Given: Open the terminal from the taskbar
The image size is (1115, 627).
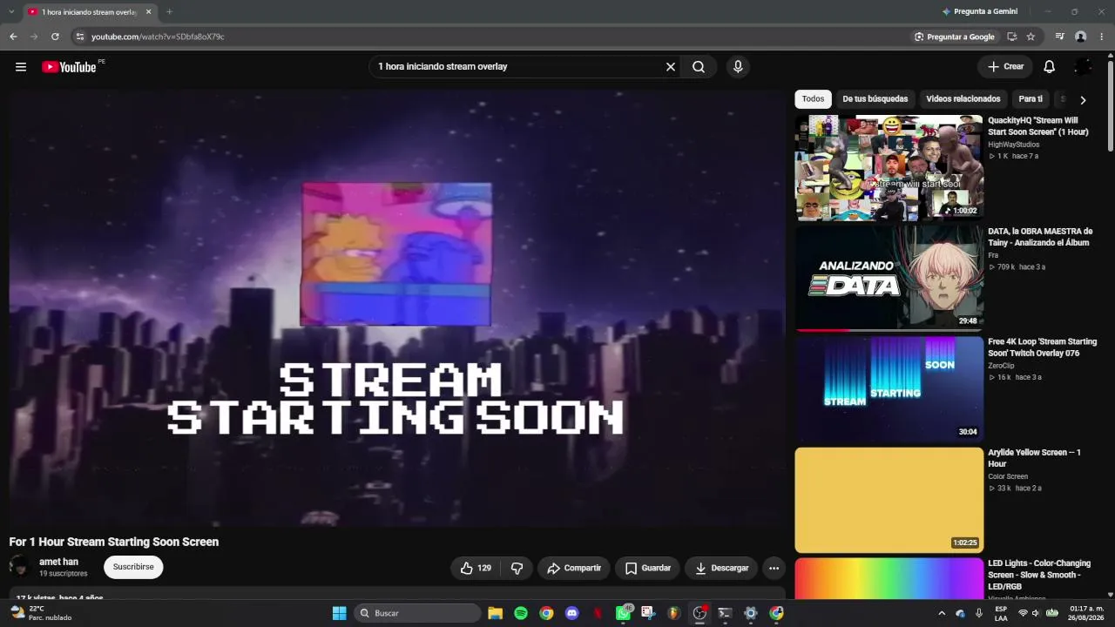Looking at the screenshot, I should [725, 613].
